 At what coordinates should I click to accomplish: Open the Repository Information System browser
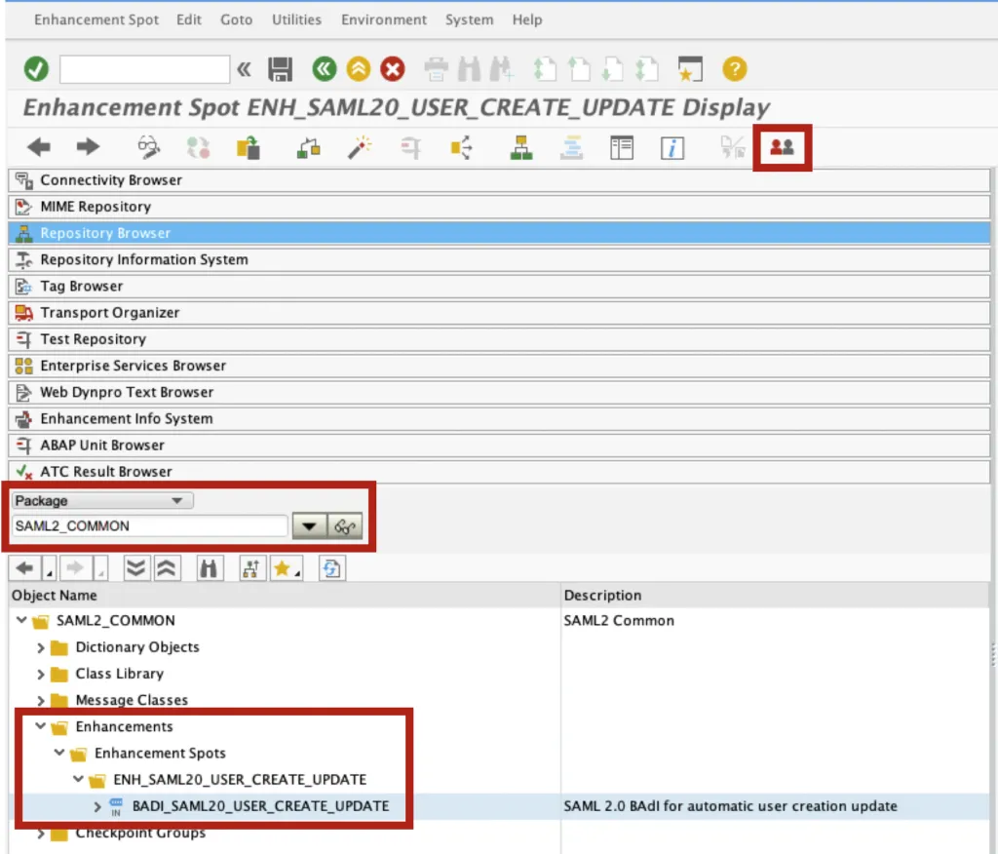tap(143, 259)
